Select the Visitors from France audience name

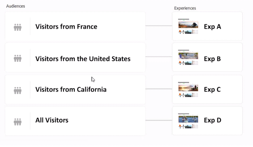(66, 27)
